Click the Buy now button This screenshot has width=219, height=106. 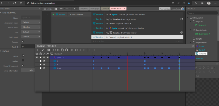[84, 9]
